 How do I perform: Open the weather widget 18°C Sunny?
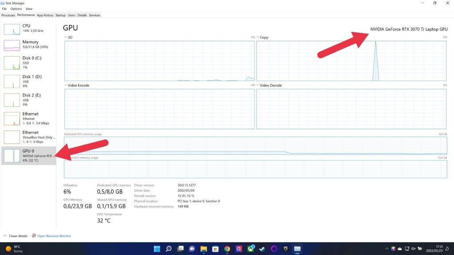coord(14,249)
